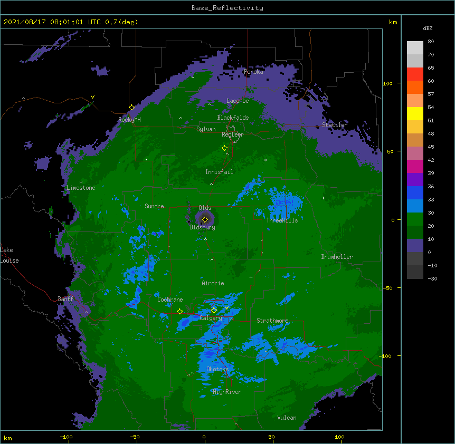Click the Ponoka city label

253,72
